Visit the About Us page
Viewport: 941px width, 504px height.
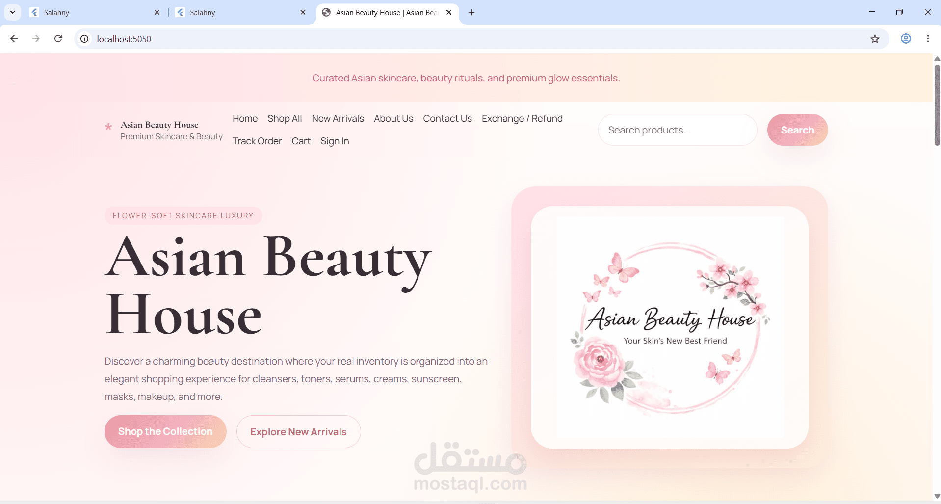point(393,118)
